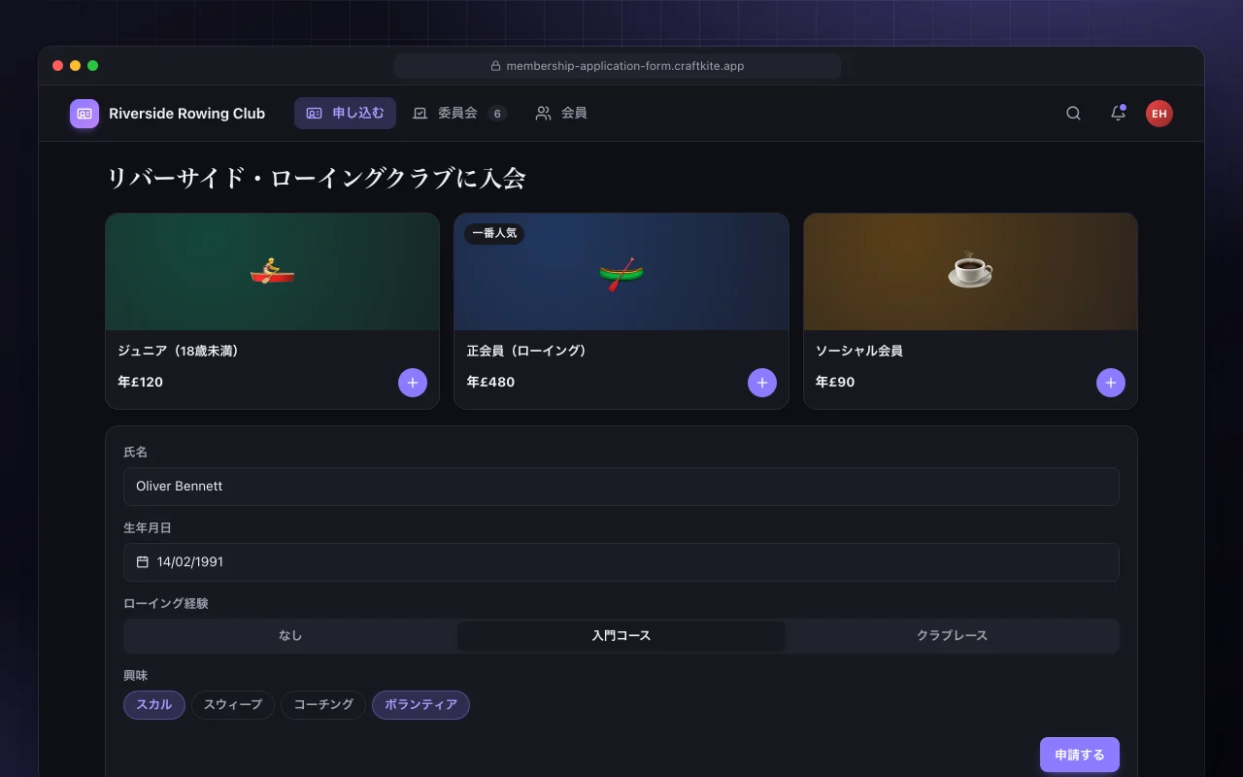
Task: Click the 生年月日 date field
Action: tap(621, 562)
